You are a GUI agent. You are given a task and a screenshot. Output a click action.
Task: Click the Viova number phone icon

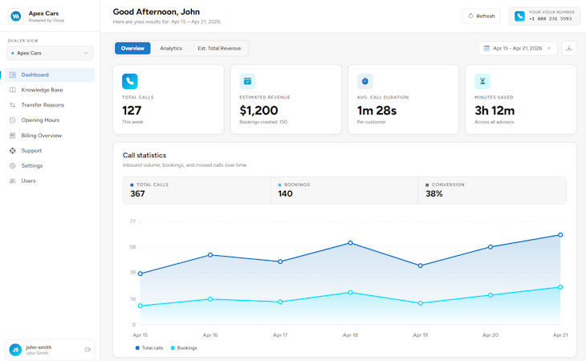pos(519,16)
